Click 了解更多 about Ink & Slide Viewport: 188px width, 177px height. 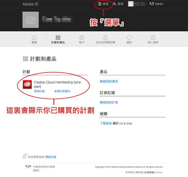[106, 123]
